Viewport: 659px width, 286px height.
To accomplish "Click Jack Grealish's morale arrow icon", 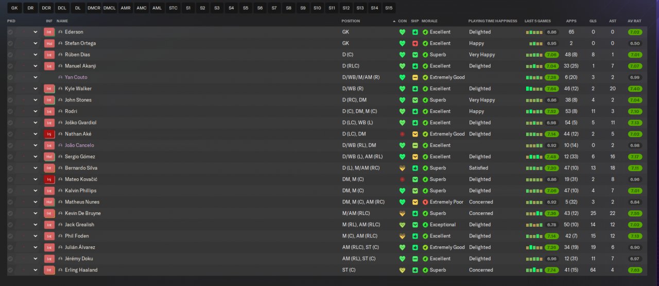I will [x=425, y=225].
